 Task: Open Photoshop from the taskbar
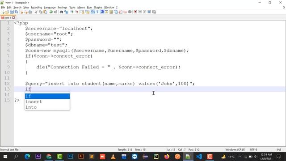pos(70,157)
